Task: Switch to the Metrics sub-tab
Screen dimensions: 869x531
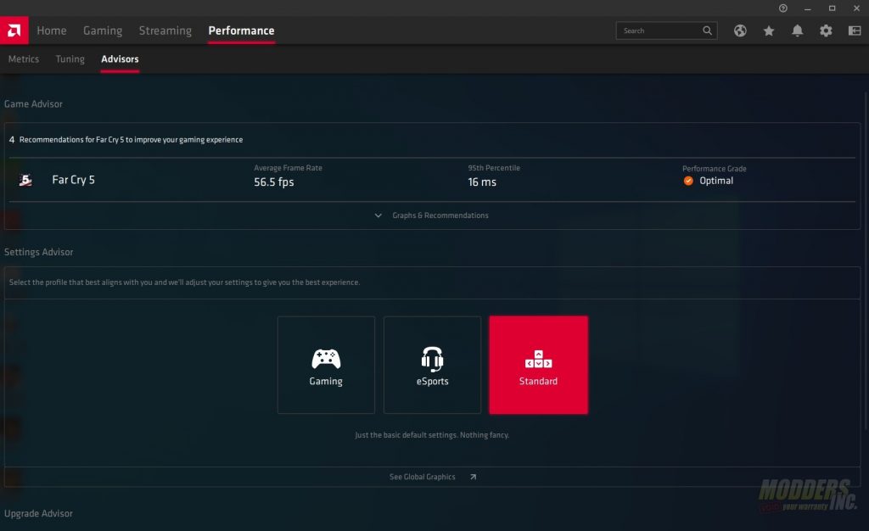Action: [x=23, y=59]
